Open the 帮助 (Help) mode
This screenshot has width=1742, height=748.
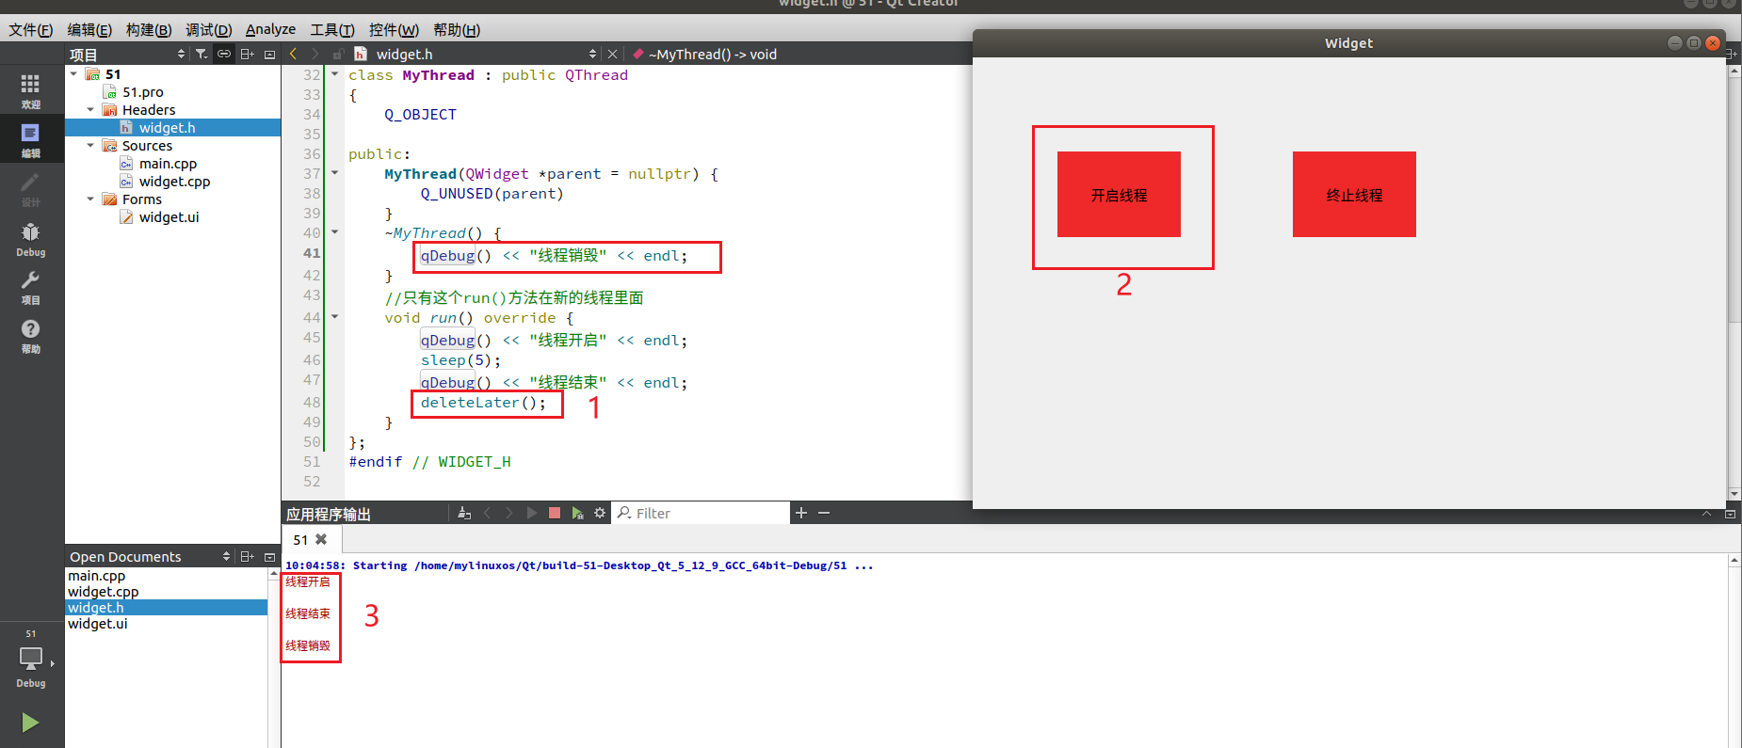point(31,335)
